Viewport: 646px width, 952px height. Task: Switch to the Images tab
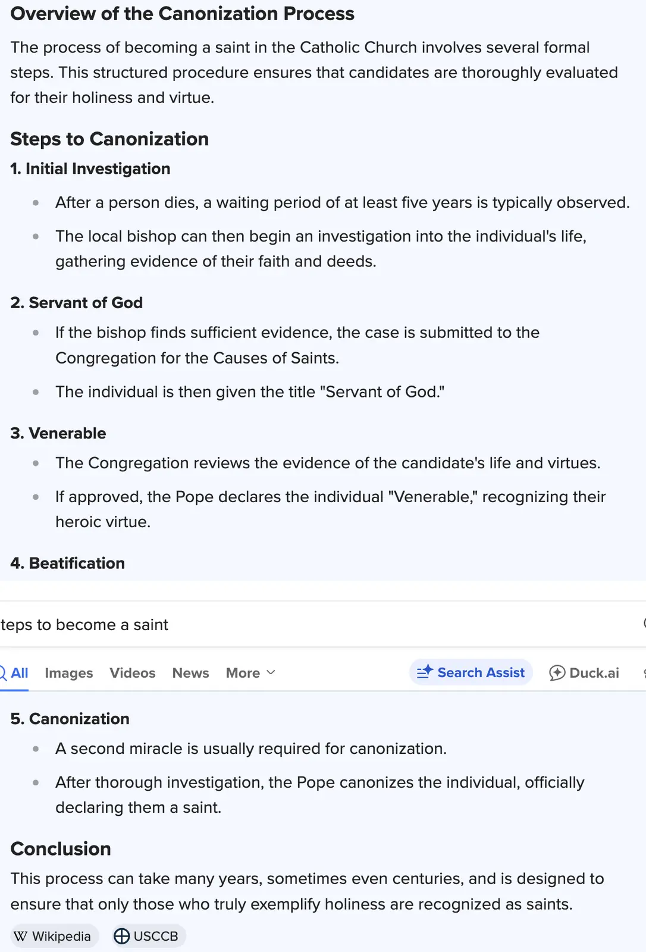[69, 673]
